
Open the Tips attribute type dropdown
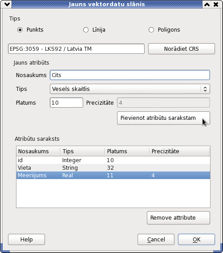point(130,89)
